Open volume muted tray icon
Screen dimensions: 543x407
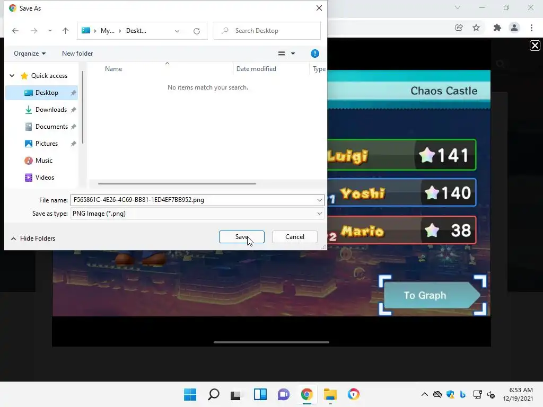(x=491, y=394)
